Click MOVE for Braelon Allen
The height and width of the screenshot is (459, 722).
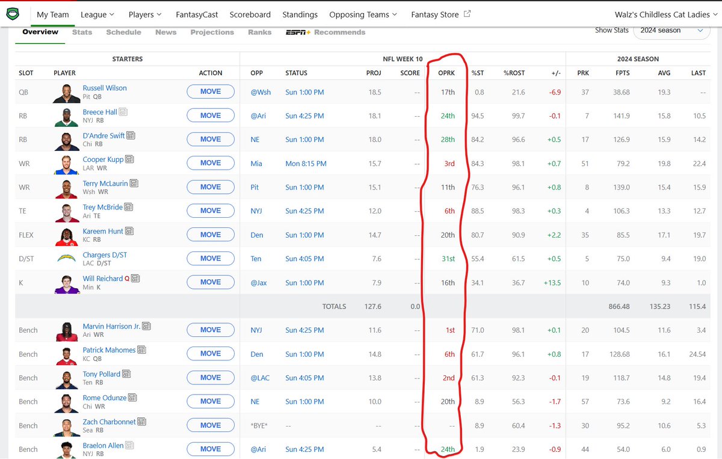point(211,449)
